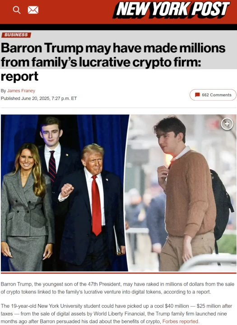This screenshot has height=325, width=237.
Task: View author James Franey's page
Action: (21, 91)
